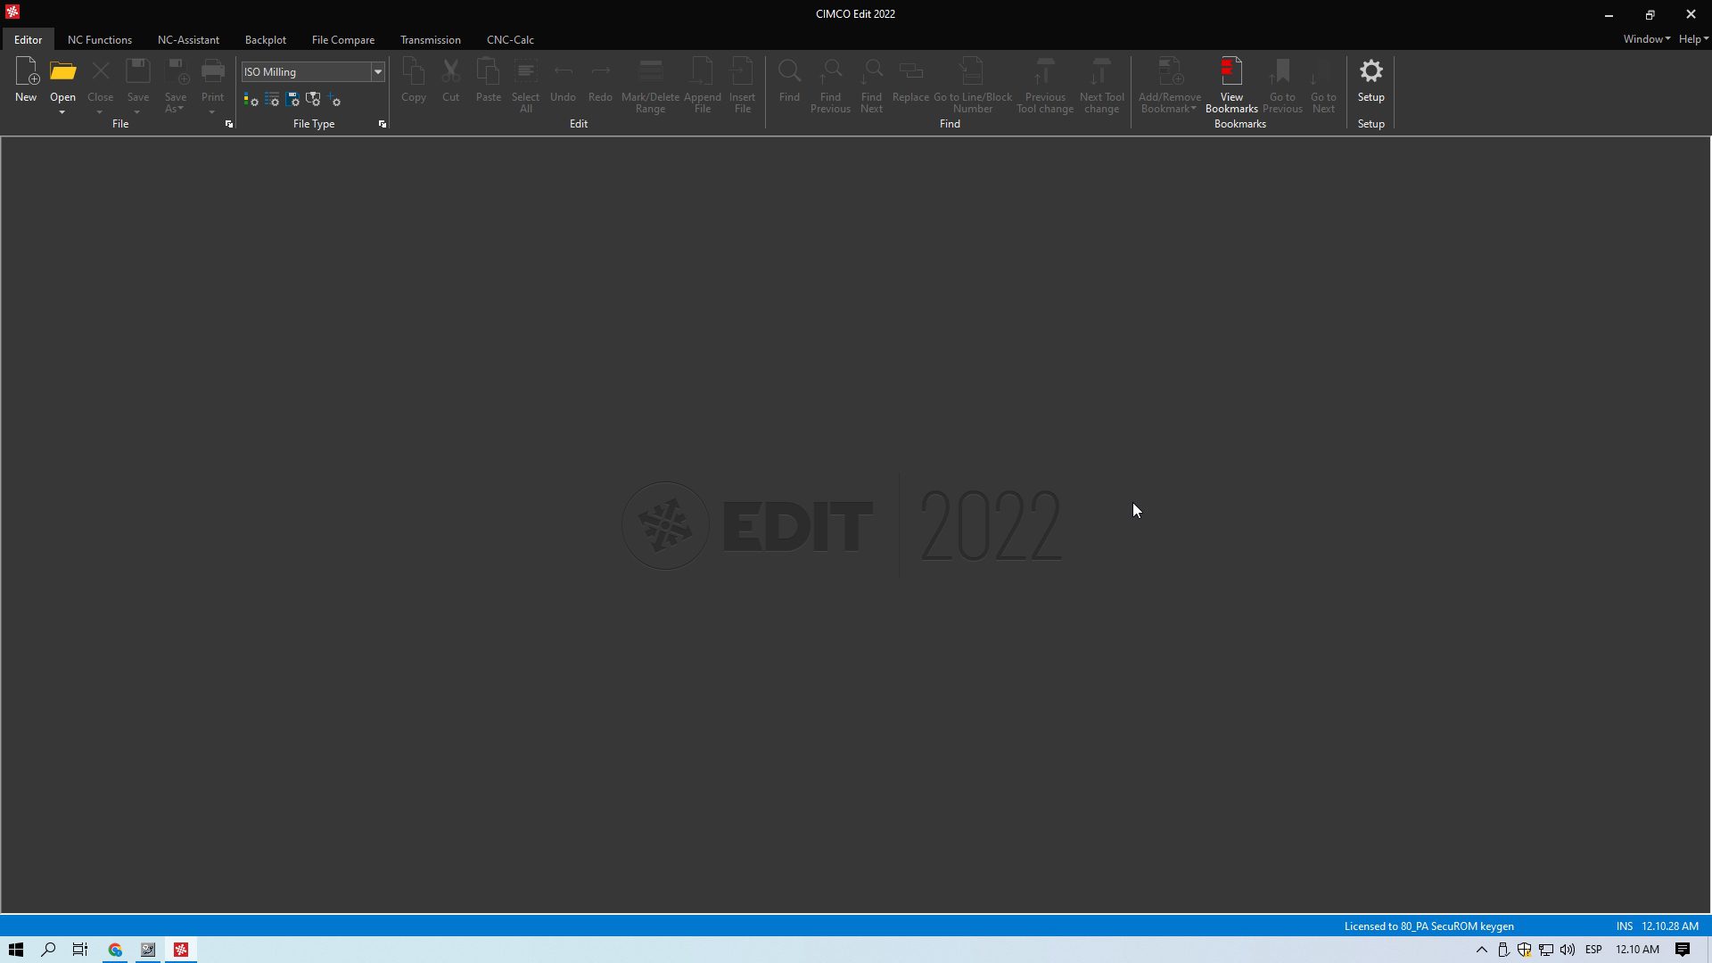Toggle bookmark with Add/Remove Bookmark

click(x=1168, y=85)
